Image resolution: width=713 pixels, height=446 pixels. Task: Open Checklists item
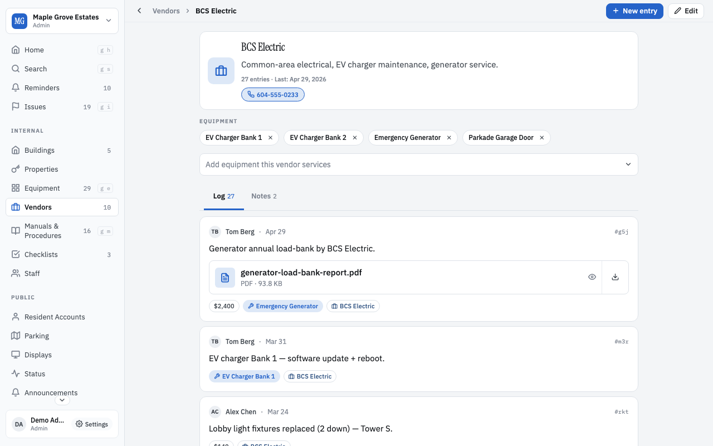(62, 254)
